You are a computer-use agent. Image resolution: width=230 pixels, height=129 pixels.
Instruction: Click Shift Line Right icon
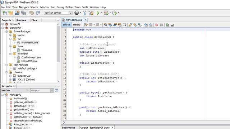151,25
